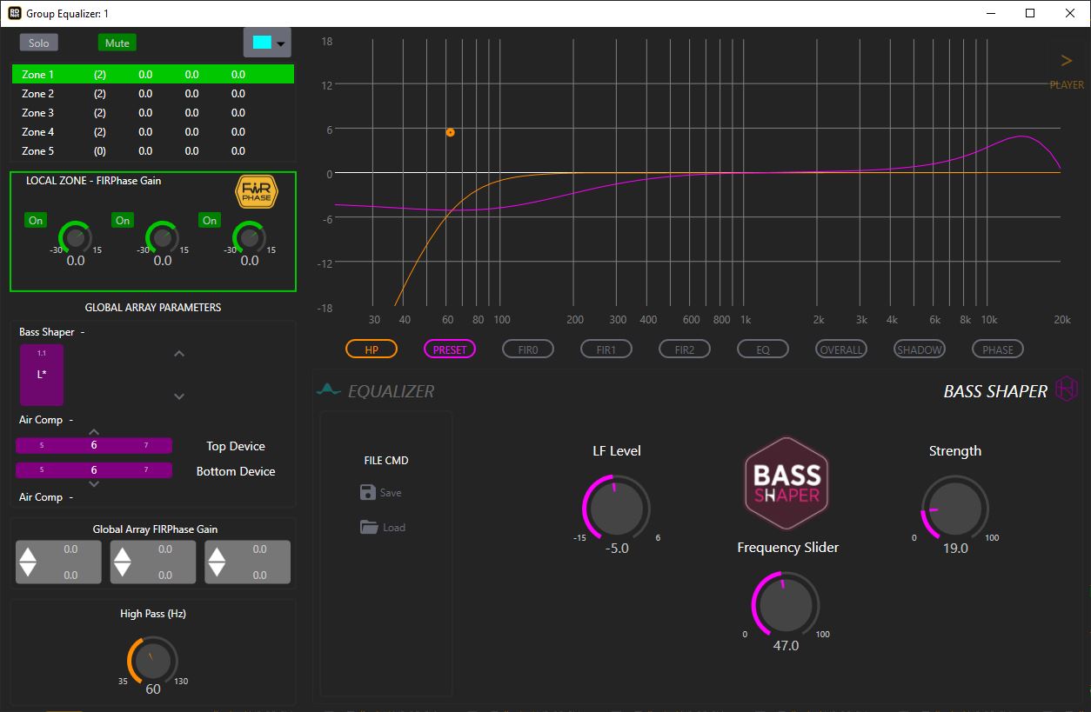
Task: Toggle the Solo button
Action: [39, 43]
